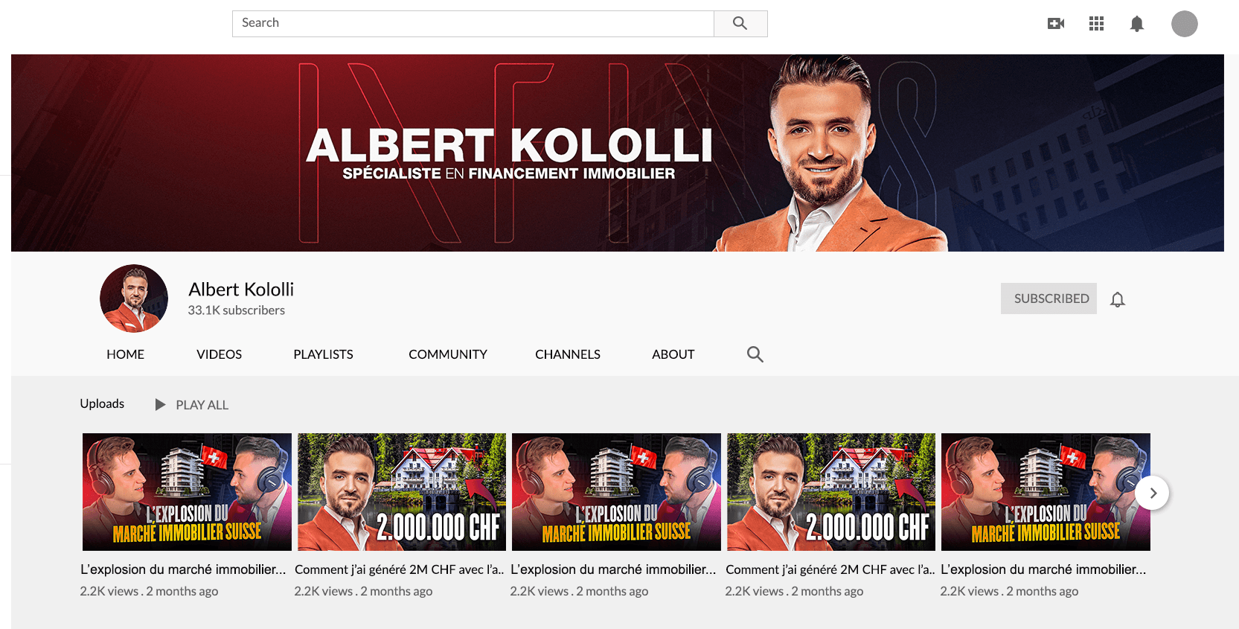
Task: Switch to the Videos tab
Action: point(220,354)
